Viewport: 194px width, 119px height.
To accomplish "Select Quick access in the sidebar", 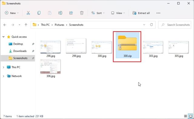I will pos(19,37).
